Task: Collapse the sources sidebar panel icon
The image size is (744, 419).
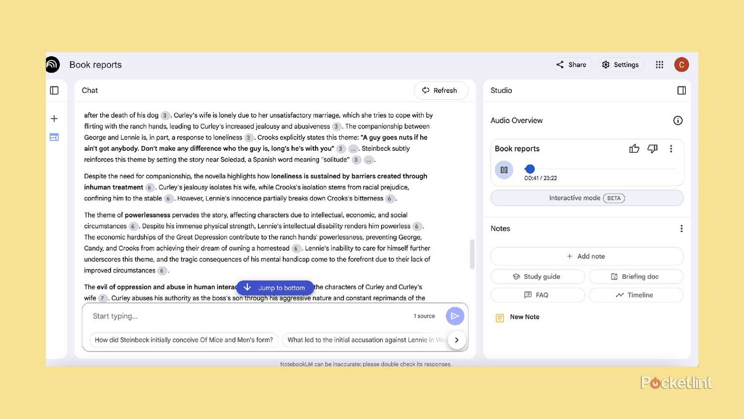Action: tap(55, 90)
